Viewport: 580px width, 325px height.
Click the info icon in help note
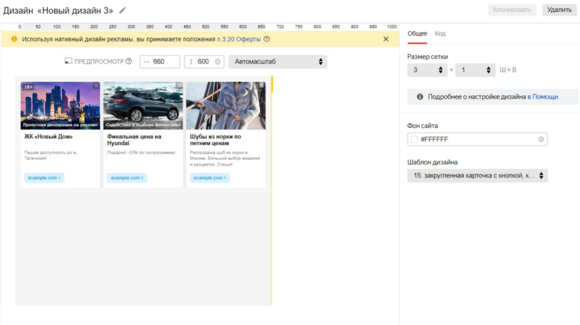(420, 97)
